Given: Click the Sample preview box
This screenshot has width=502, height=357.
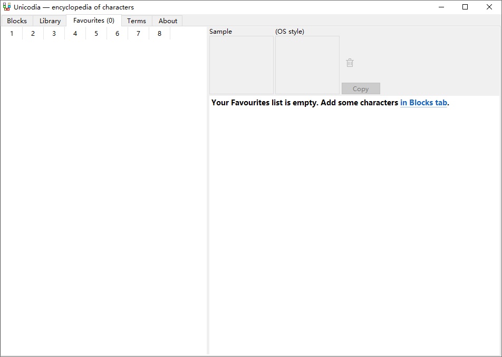Looking at the screenshot, I should 242,65.
